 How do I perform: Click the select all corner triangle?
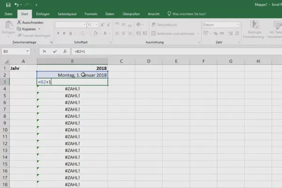[x=6, y=62]
